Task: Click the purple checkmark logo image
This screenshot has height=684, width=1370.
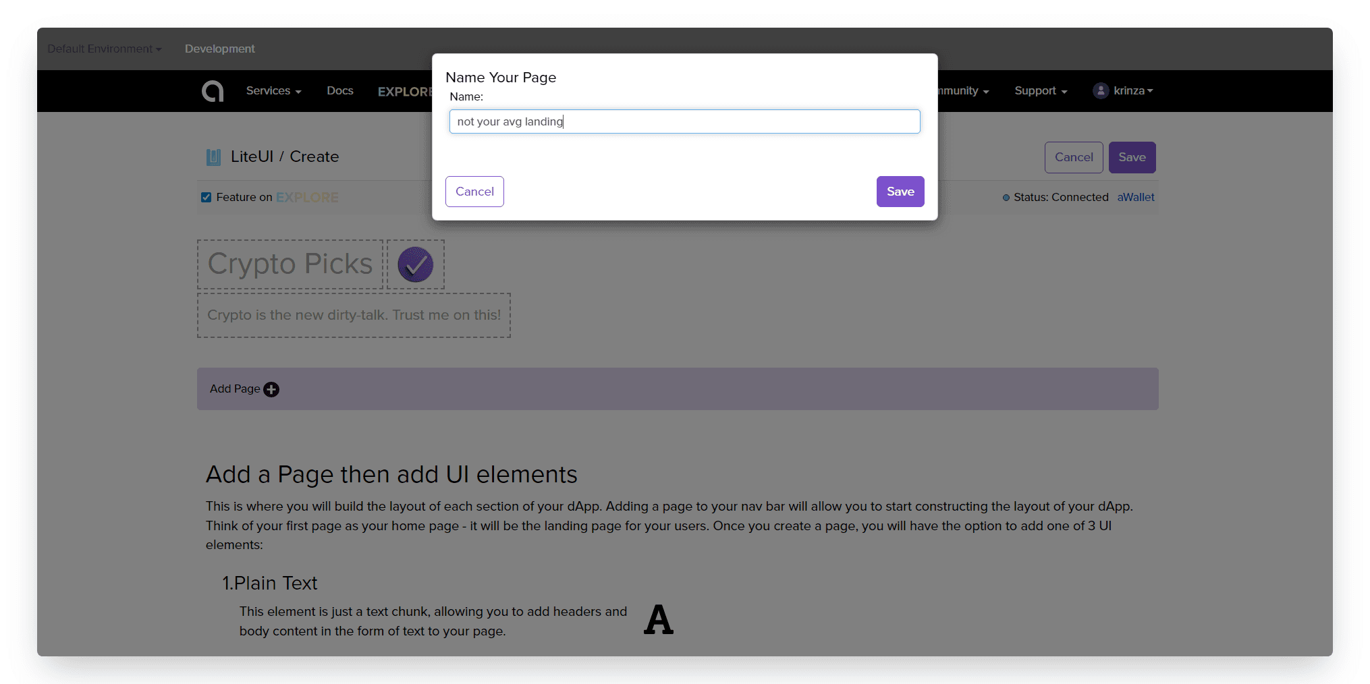Action: [x=415, y=264]
